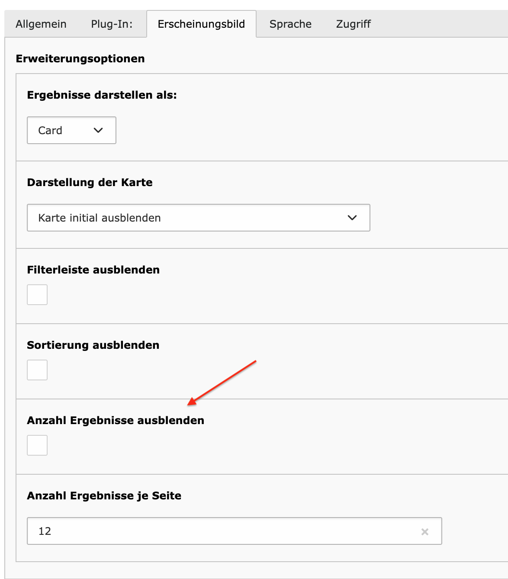Click the Anzahl Ergebnisse je Seite label

click(x=104, y=495)
